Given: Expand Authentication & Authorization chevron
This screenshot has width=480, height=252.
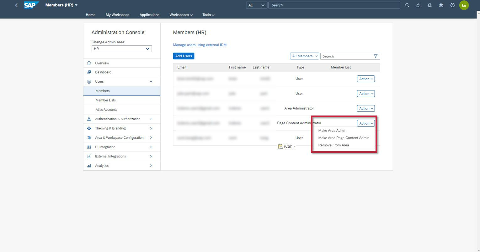Looking at the screenshot, I should 151,119.
